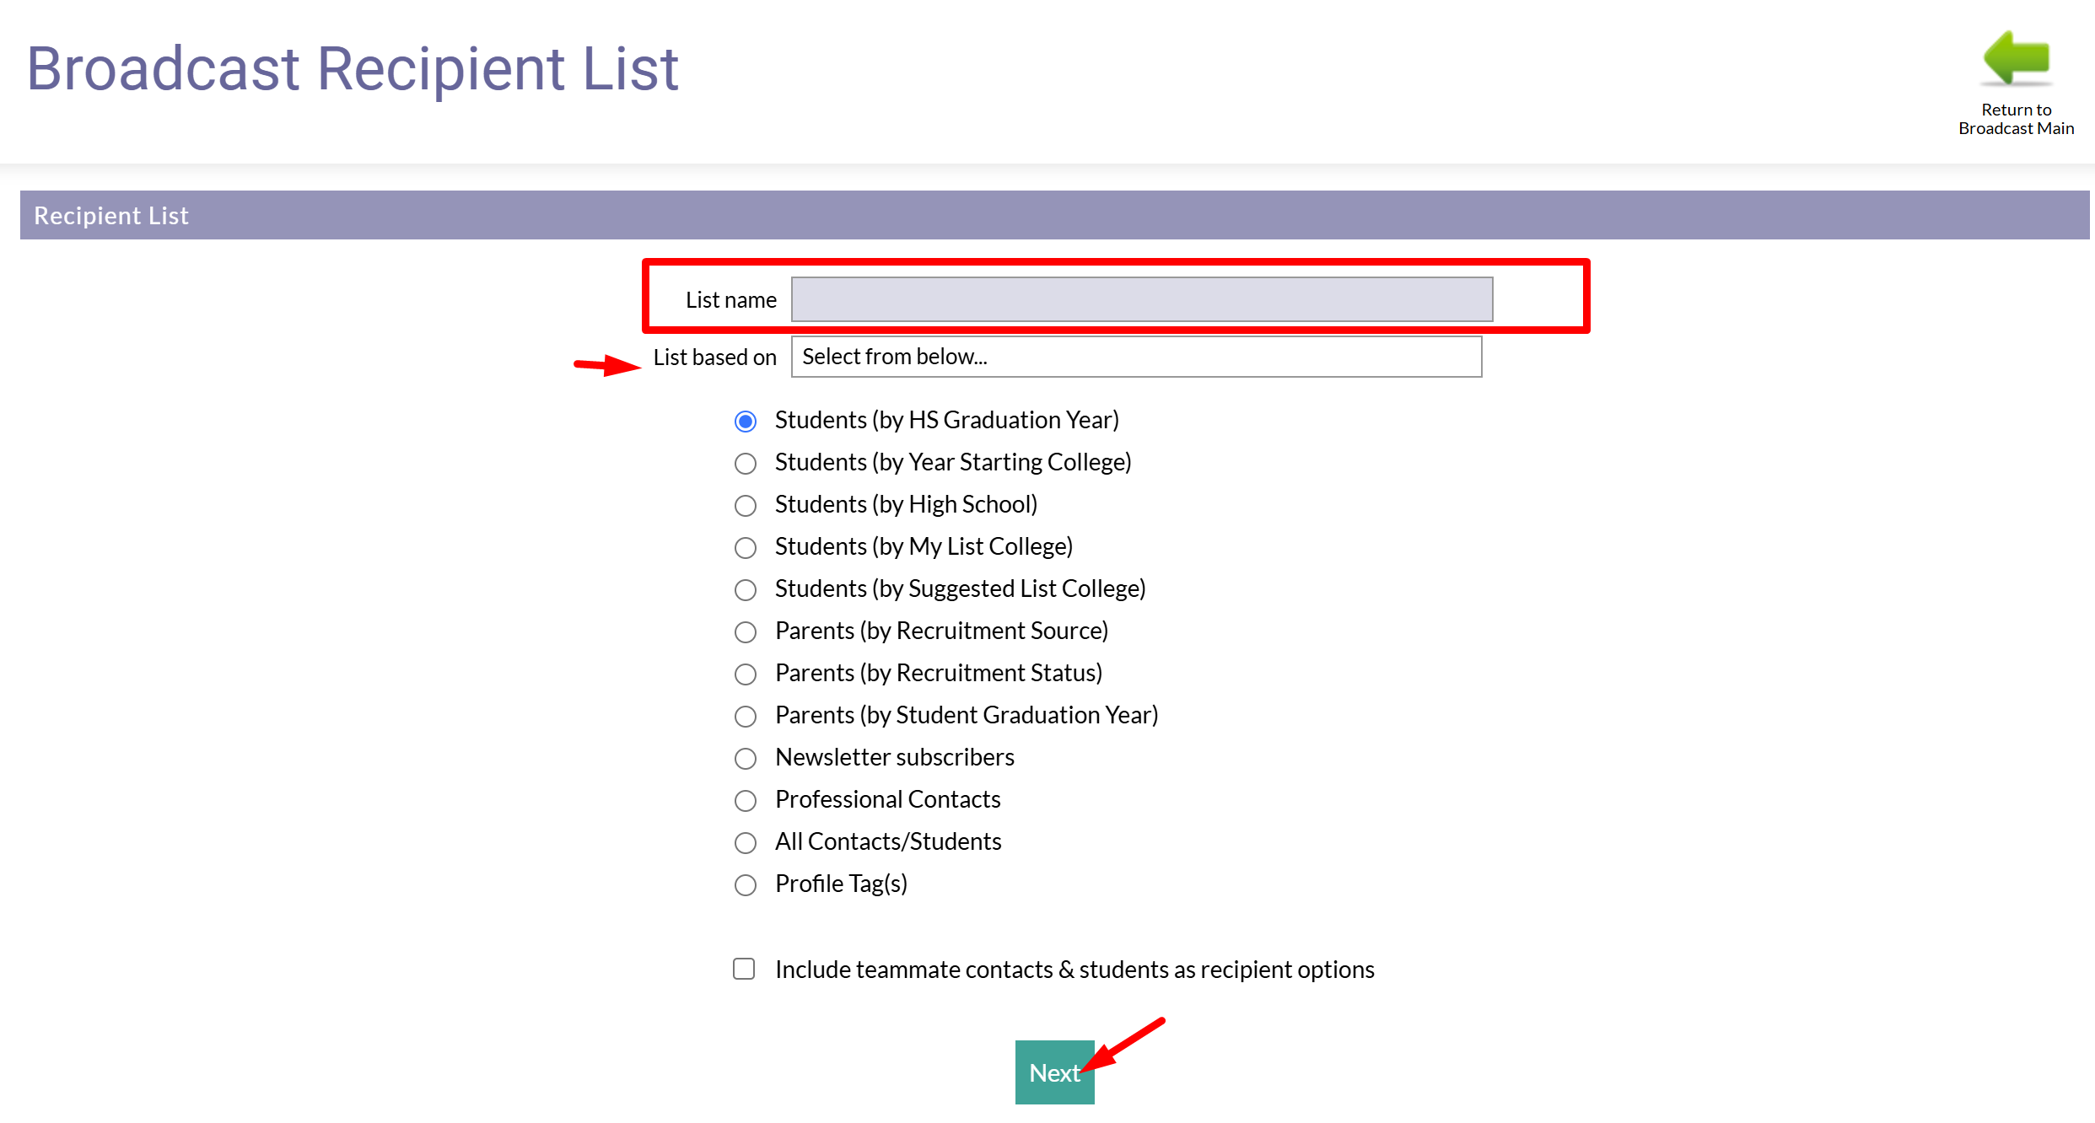Select Students by Year Starting College option
2095x1123 pixels.
point(746,463)
